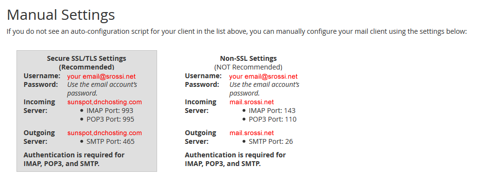
Task: Select the IMAP Port: 143 entry
Action: [272, 111]
